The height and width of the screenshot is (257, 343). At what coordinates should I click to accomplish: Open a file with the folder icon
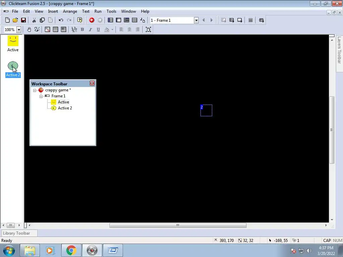pyautogui.click(x=15, y=20)
